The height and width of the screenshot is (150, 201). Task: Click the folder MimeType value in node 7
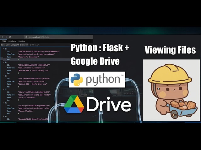click(34, 108)
